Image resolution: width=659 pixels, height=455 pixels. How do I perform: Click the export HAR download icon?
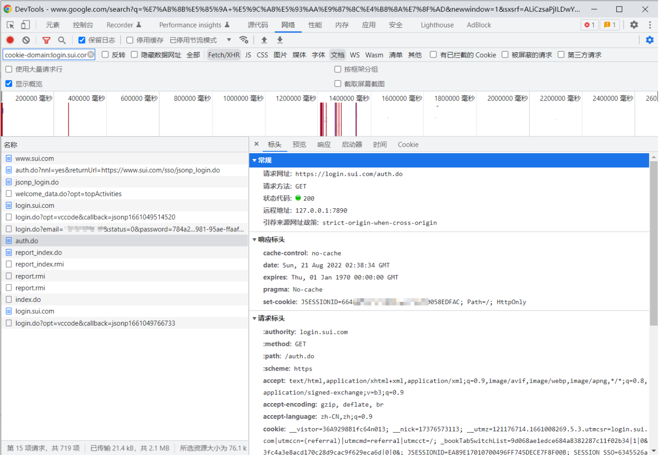pyautogui.click(x=280, y=40)
